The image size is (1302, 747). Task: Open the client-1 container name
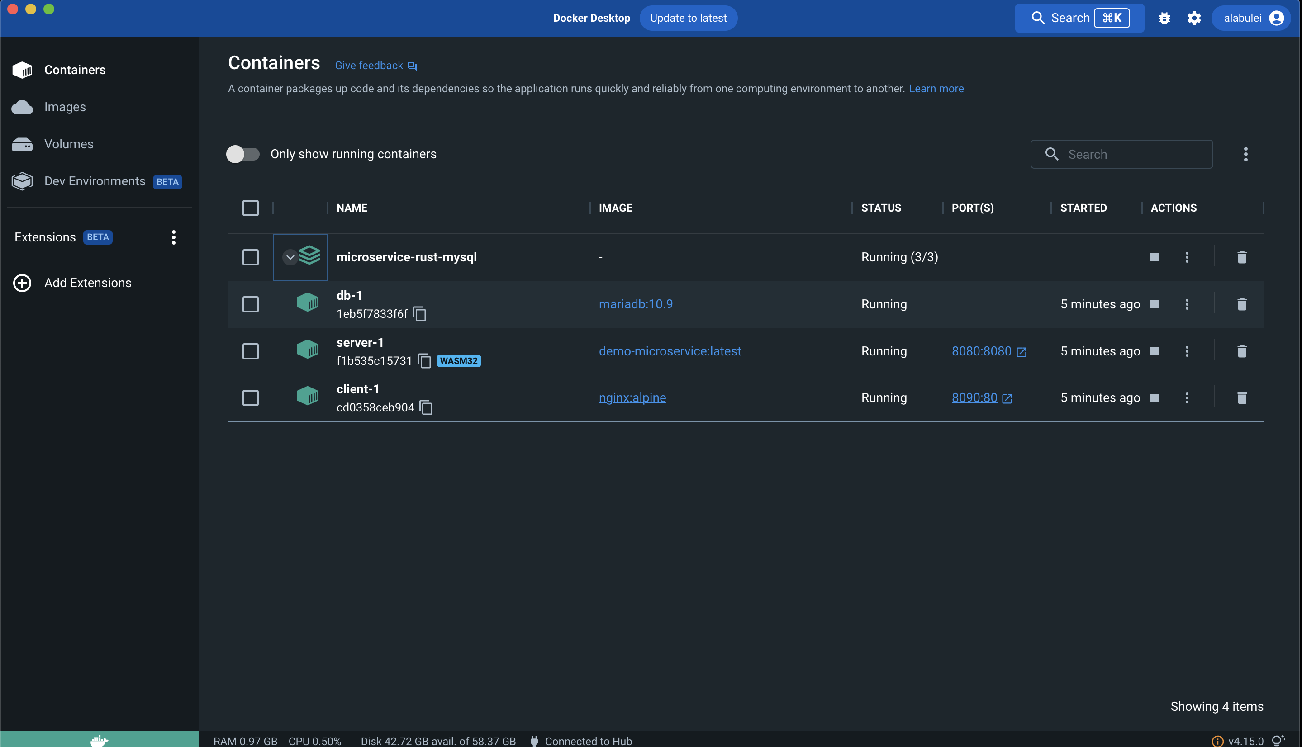point(358,389)
